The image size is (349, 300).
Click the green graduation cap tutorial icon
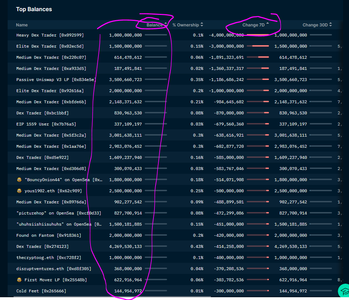tap(344, 291)
